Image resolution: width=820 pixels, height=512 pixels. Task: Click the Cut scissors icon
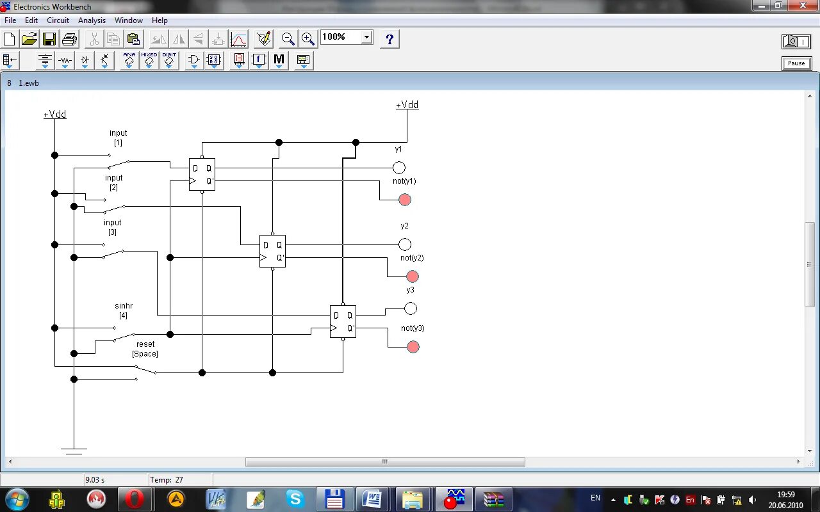94,39
